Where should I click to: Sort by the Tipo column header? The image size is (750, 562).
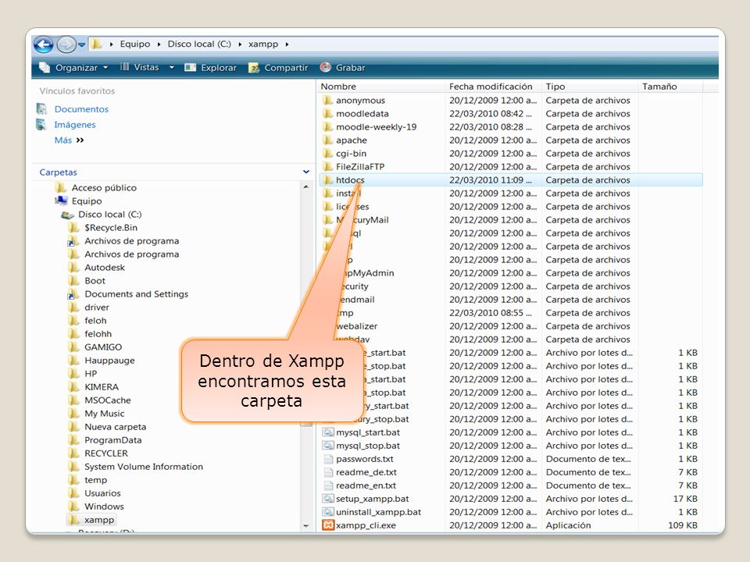pos(555,87)
